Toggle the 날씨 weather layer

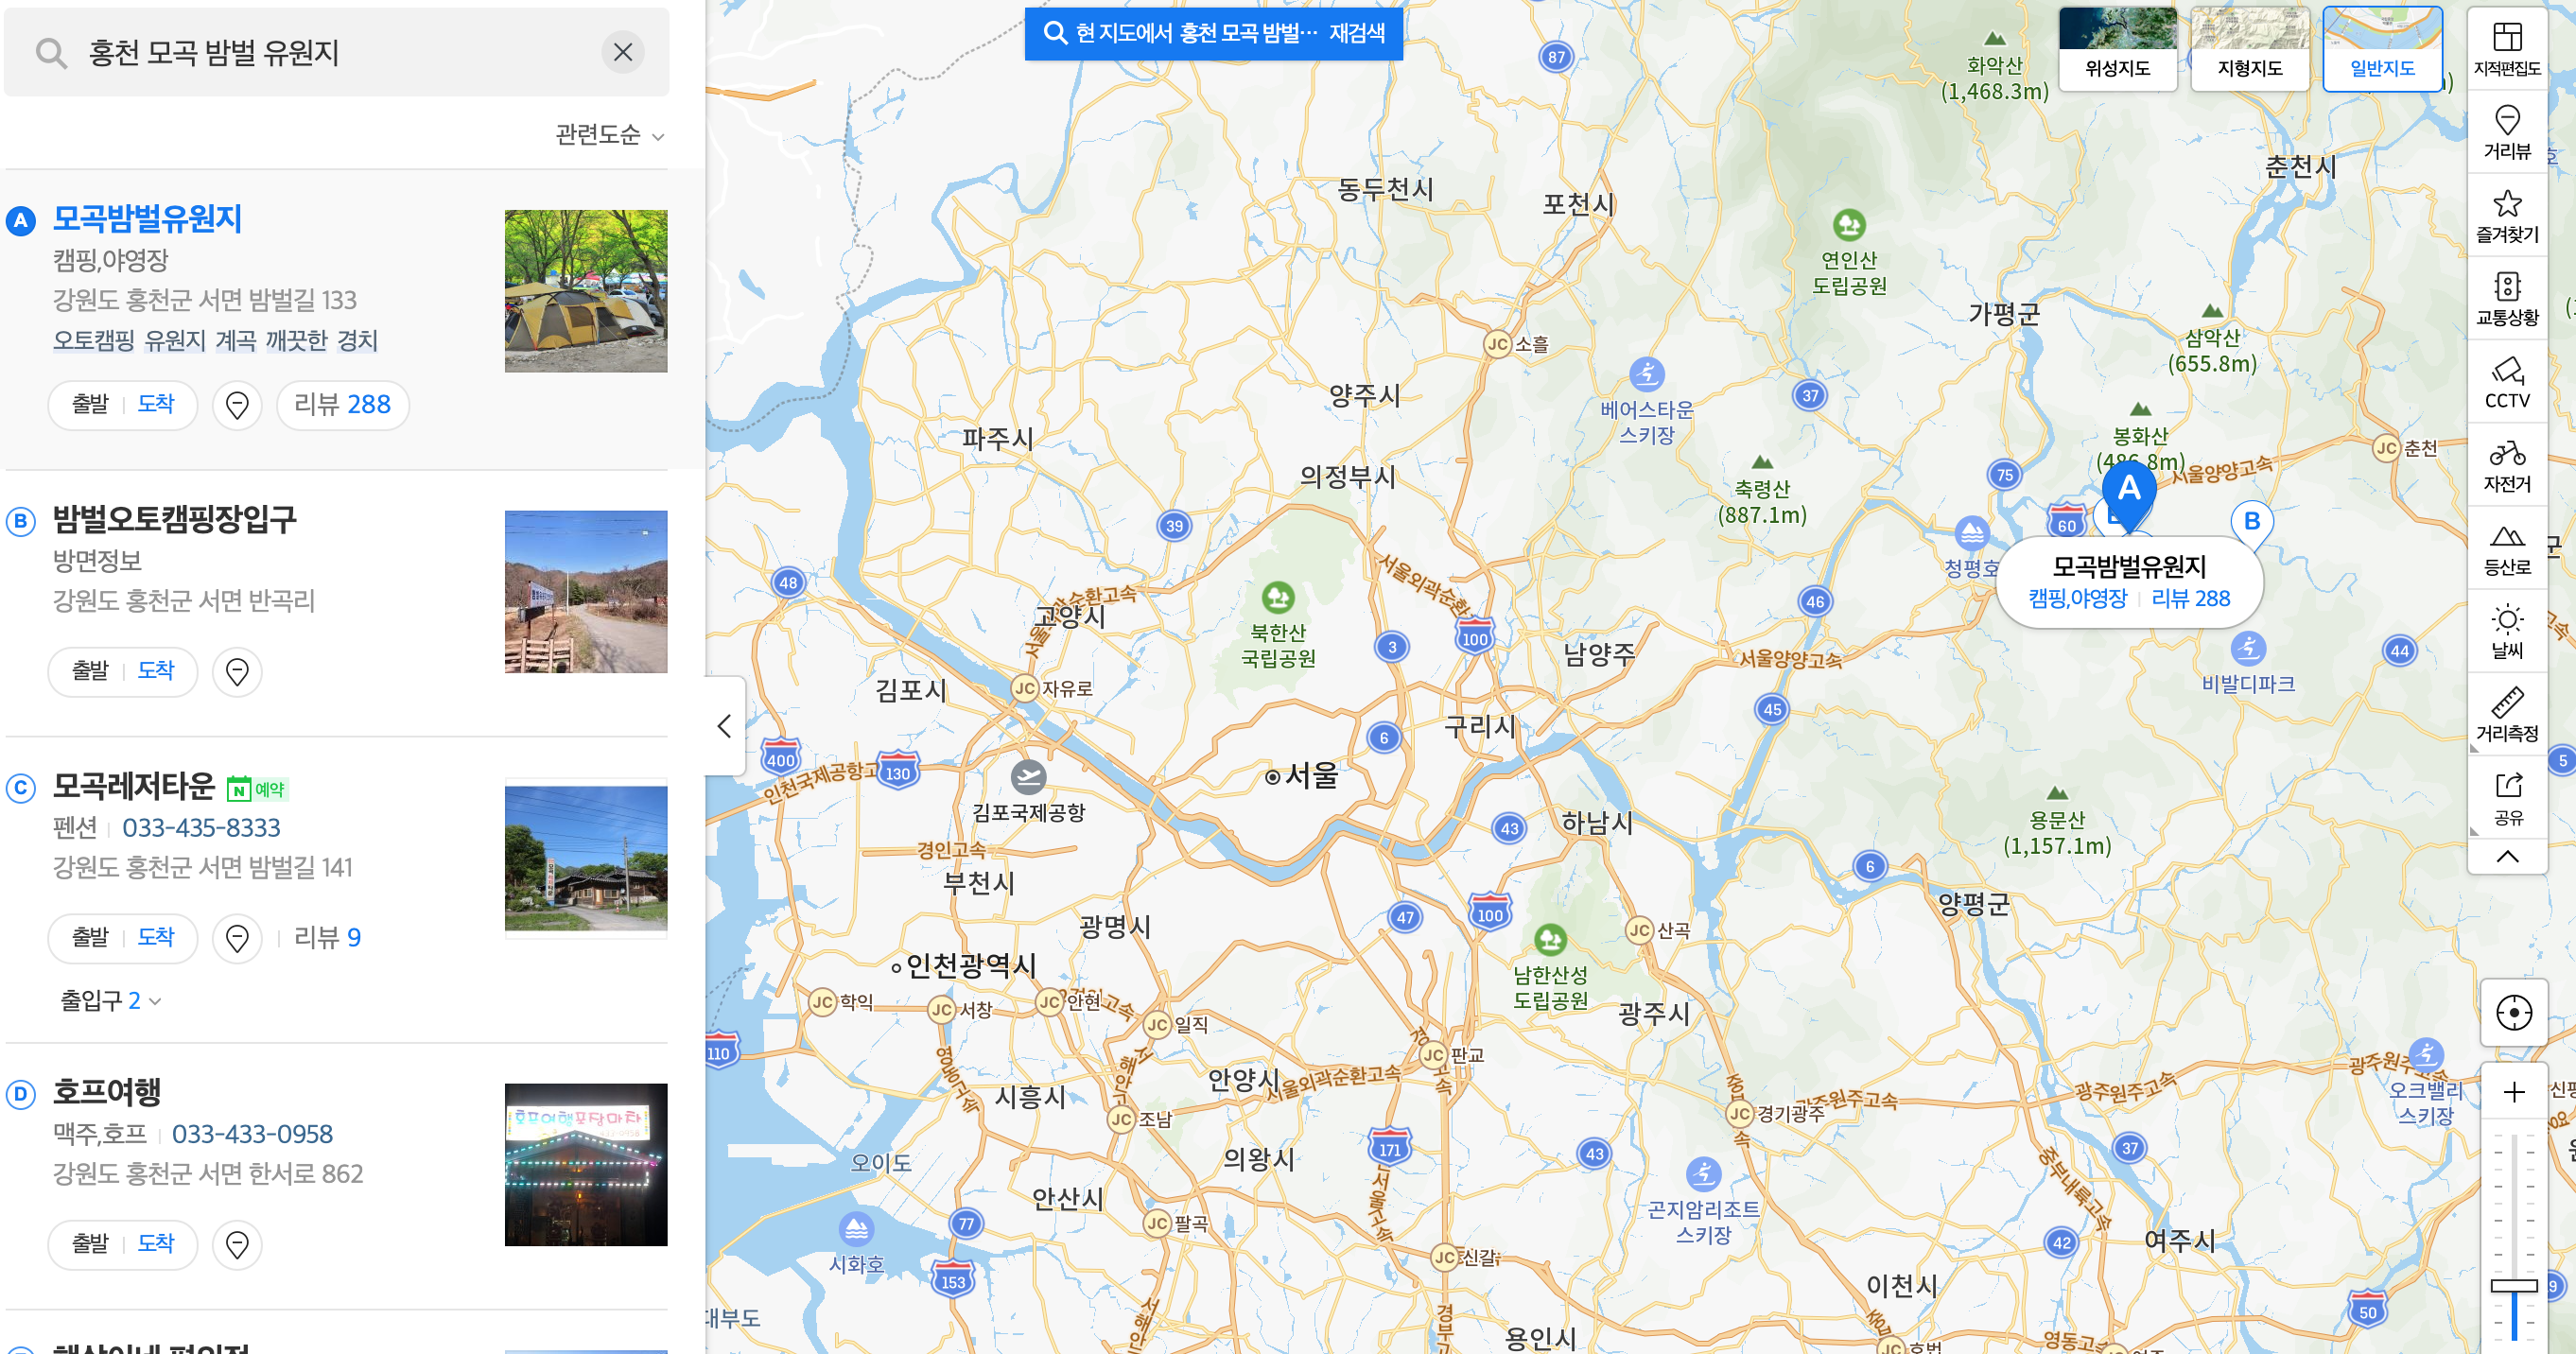click(2507, 631)
